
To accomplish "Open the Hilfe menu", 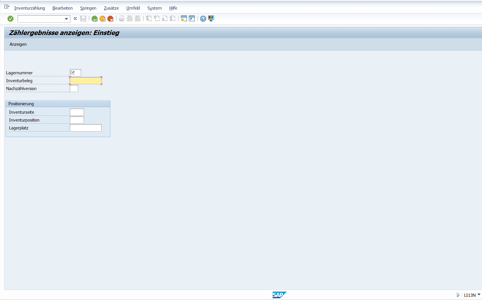I will coord(173,8).
